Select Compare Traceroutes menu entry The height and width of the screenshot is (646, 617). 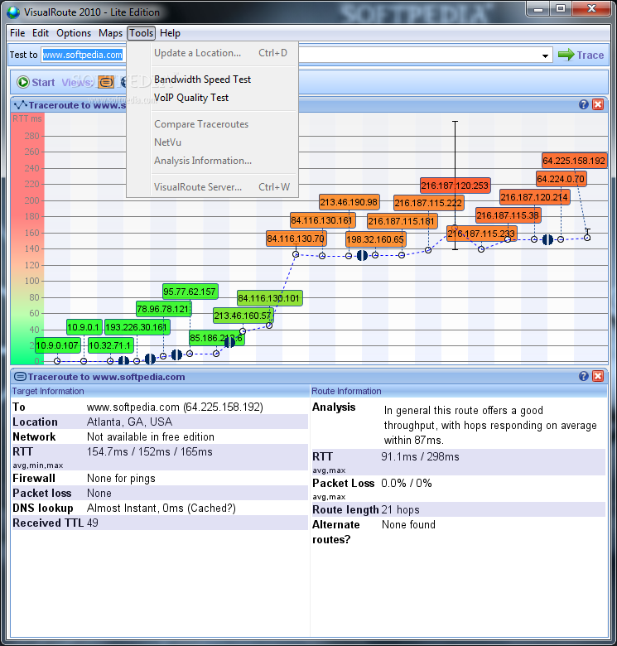[201, 124]
